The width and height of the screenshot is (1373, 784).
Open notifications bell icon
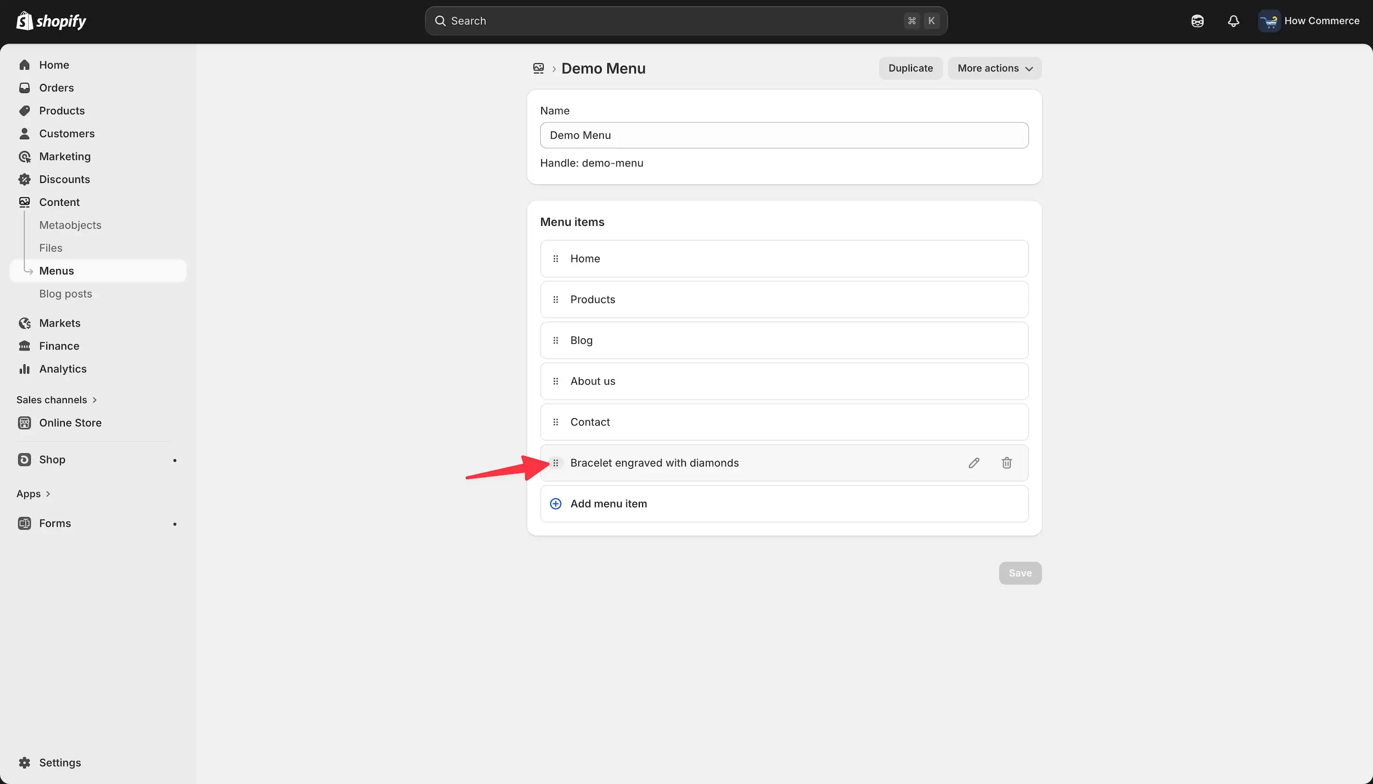(1233, 21)
